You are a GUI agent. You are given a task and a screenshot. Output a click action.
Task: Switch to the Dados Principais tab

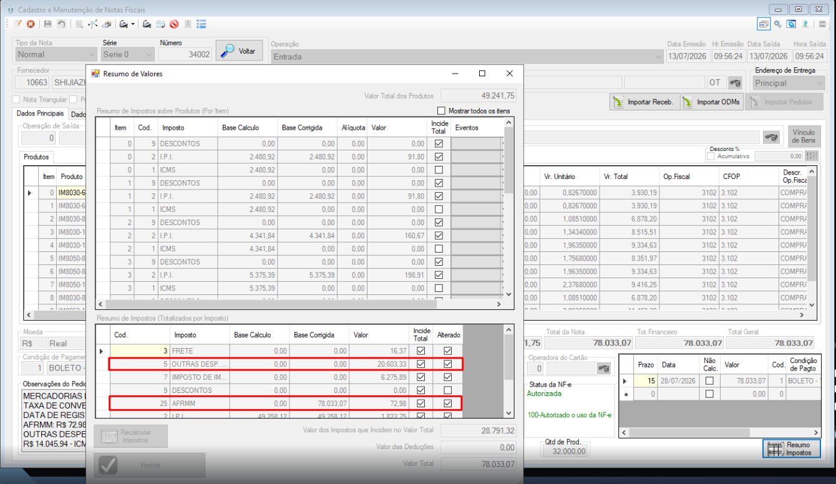pos(41,114)
